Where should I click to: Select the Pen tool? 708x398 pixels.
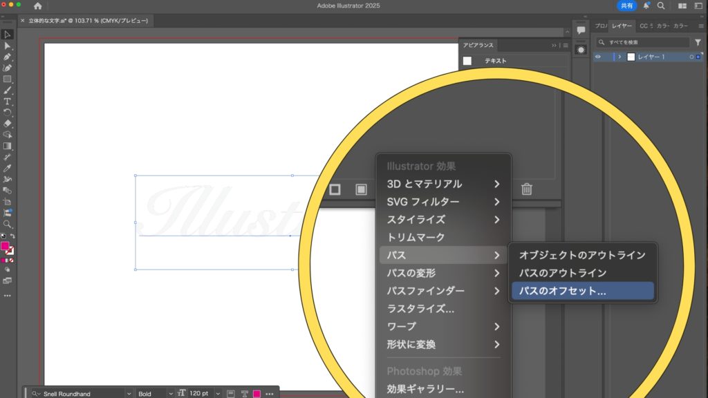click(x=8, y=57)
